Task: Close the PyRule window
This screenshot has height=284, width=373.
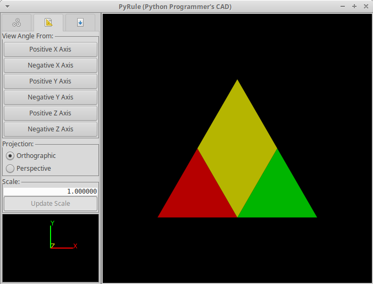Action: [366, 6]
